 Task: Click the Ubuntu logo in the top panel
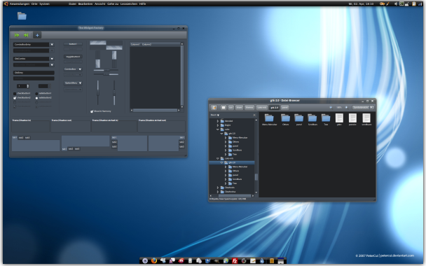tap(6, 3)
